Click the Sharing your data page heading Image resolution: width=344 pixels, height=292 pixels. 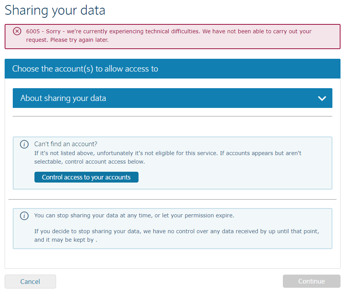[x=55, y=10]
